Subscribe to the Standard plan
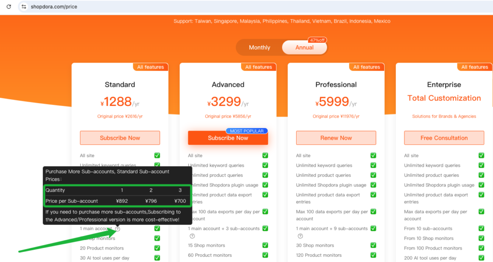The height and width of the screenshot is (262, 493). click(120, 138)
